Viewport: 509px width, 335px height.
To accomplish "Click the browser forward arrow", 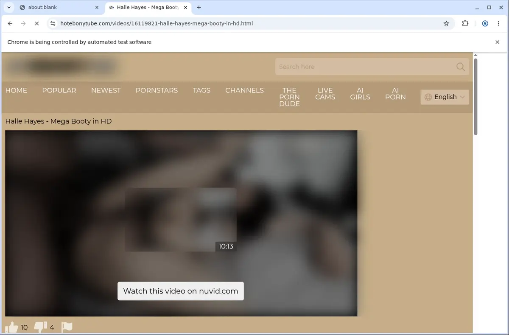I will 23,24.
